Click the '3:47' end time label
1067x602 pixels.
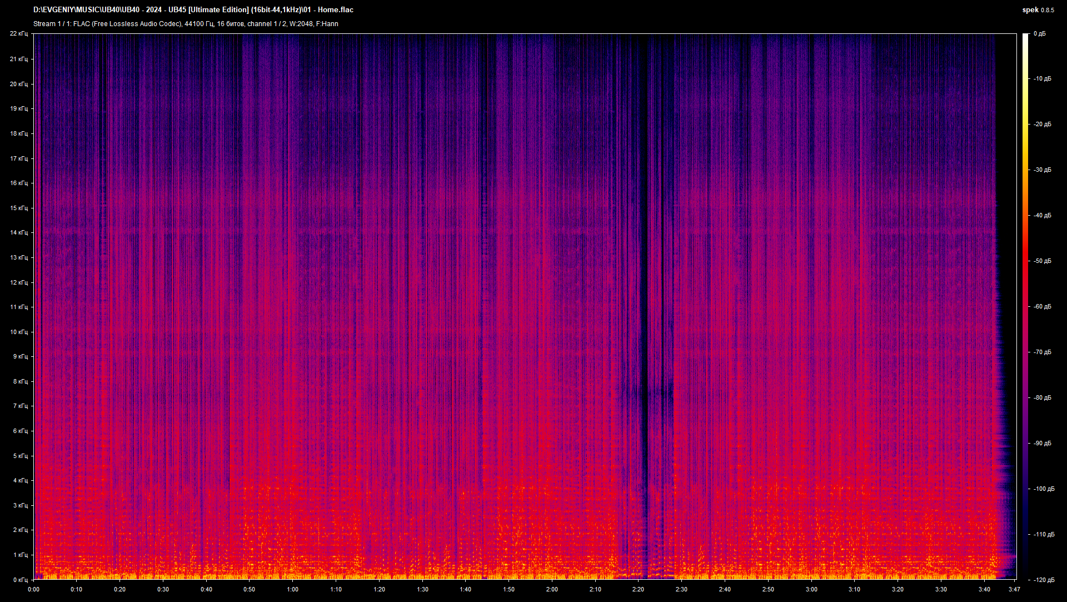tap(1014, 589)
